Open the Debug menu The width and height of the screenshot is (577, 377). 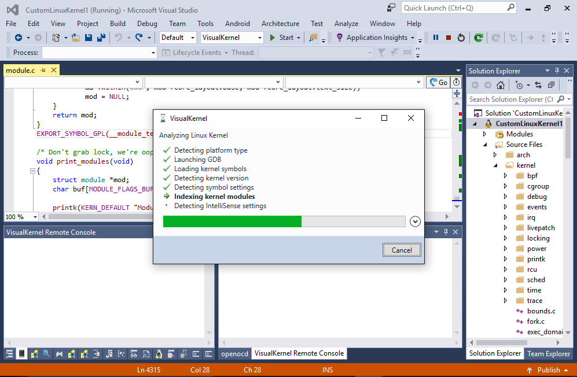point(147,24)
